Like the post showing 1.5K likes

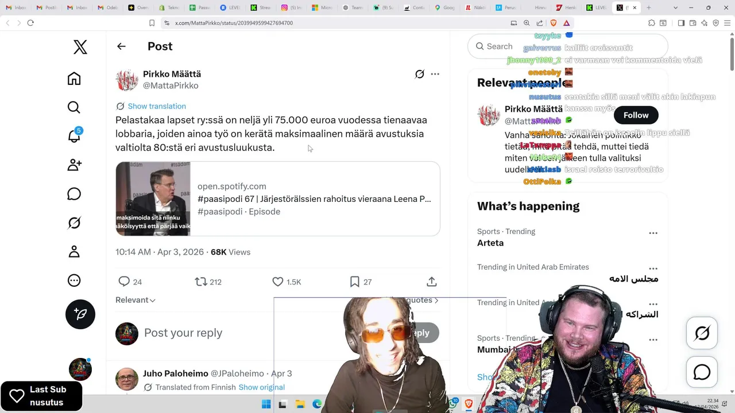point(286,282)
